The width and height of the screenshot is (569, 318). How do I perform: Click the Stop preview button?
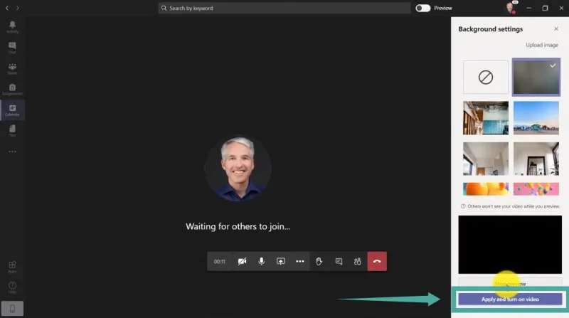coord(510,283)
